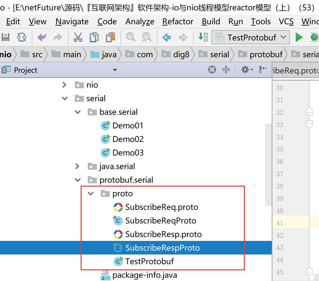Expand the nio folder
Viewport: 319px width, 281px height.
(64, 85)
